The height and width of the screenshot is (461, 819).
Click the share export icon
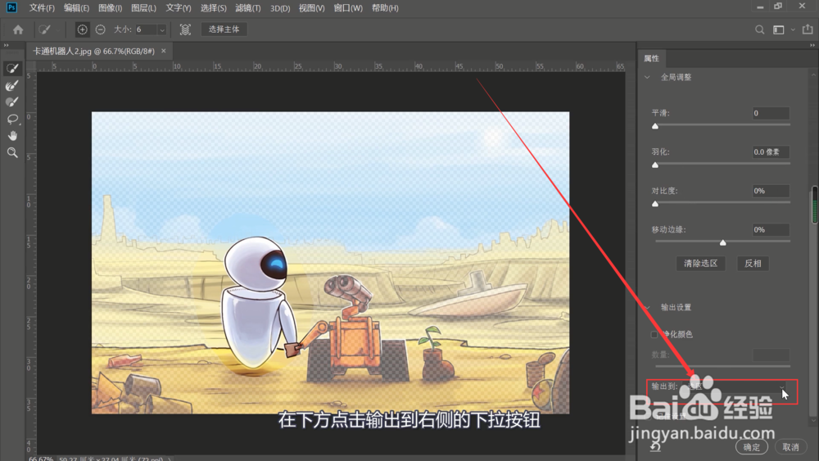coord(807,29)
